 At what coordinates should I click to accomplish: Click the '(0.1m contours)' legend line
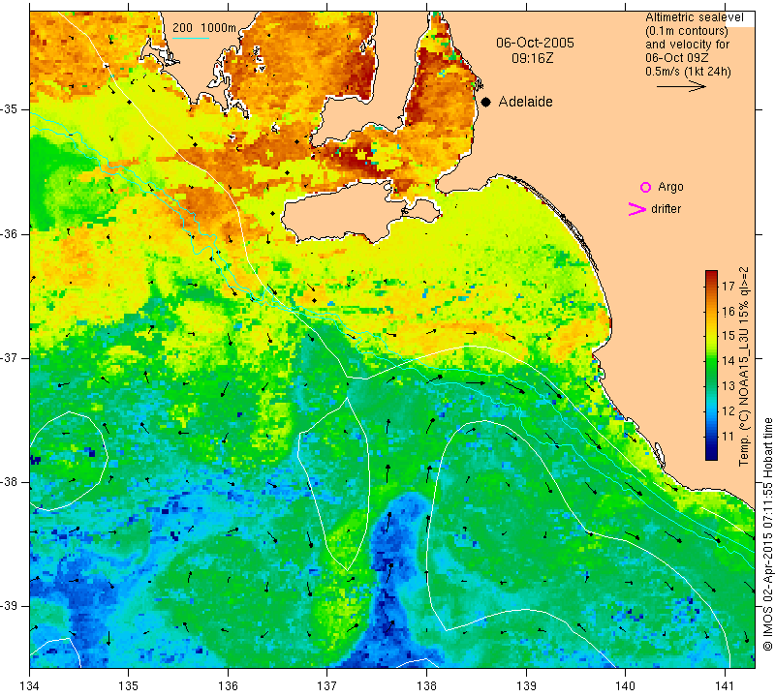coord(687,31)
